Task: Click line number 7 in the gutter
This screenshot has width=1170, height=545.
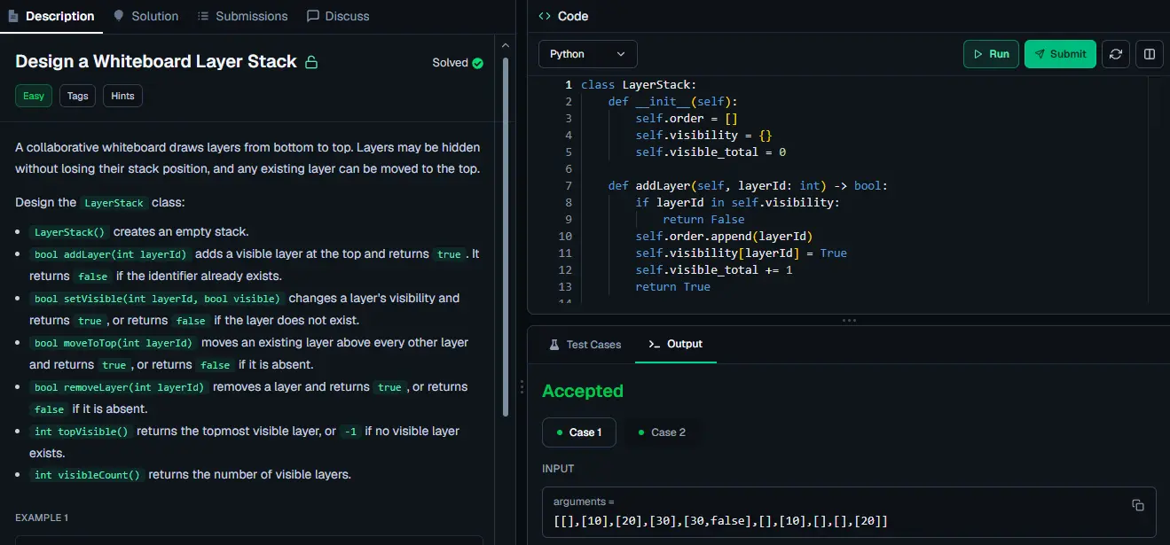Action: coord(568,185)
